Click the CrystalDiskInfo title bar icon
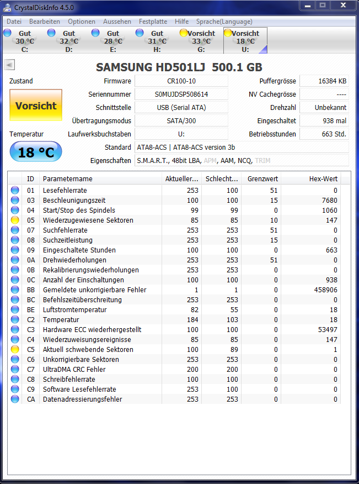 pyautogui.click(x=7, y=7)
